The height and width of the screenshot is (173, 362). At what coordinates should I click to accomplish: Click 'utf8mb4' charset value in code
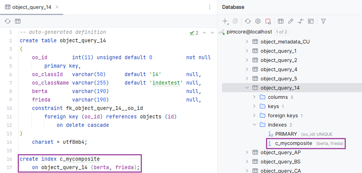point(74,142)
